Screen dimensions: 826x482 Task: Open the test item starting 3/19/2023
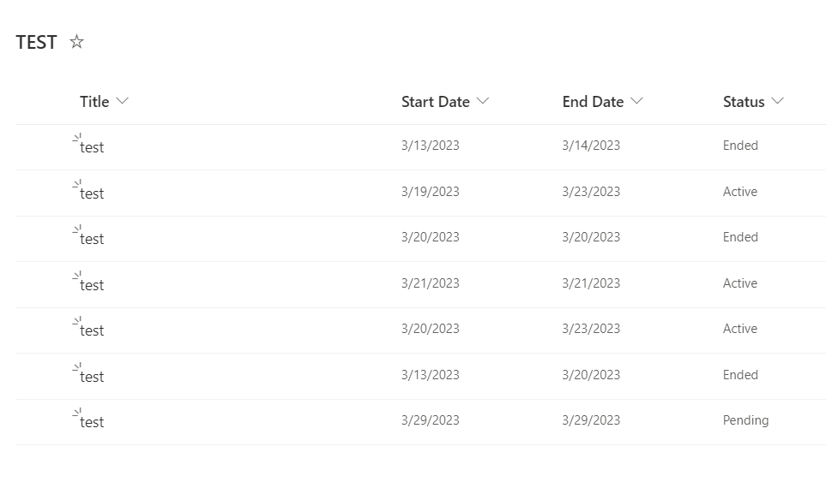point(92,193)
